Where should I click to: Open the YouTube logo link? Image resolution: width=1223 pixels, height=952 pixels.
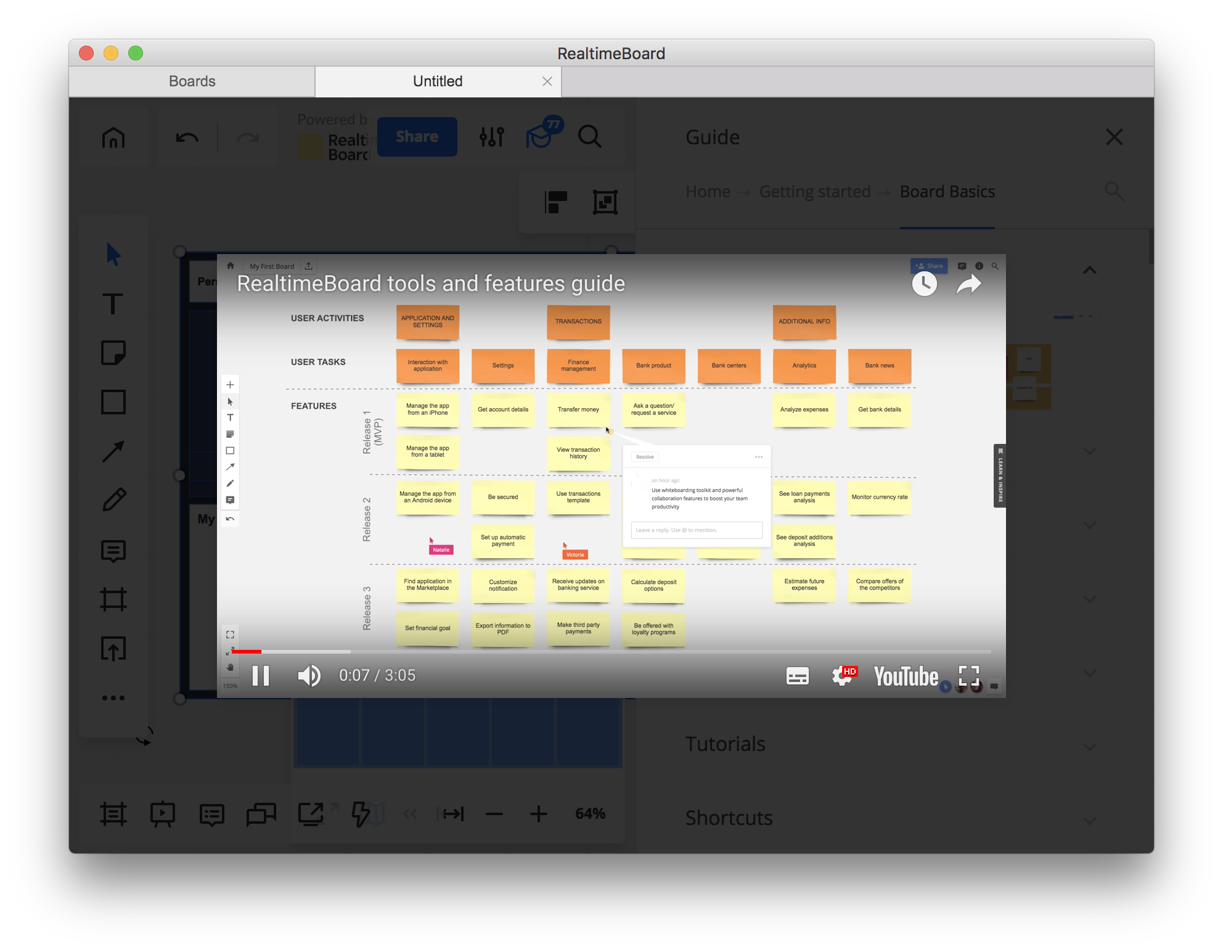[x=906, y=676]
